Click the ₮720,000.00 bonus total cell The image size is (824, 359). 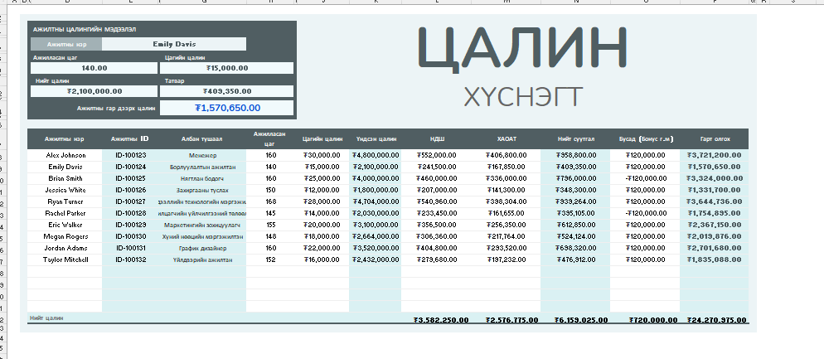[x=651, y=320]
